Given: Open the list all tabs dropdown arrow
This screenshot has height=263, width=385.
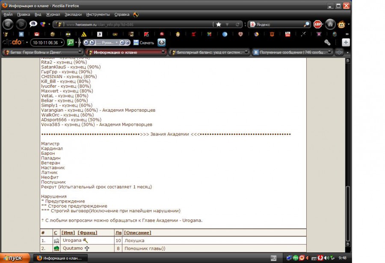Looking at the screenshot, I should (347, 52).
